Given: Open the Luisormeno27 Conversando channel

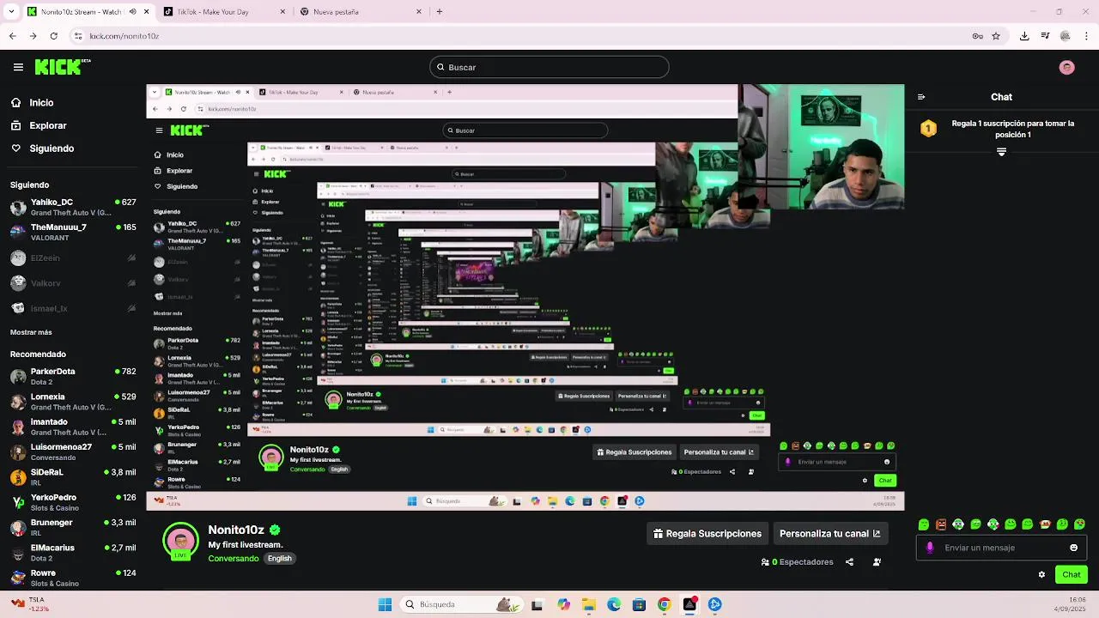Looking at the screenshot, I should click(x=73, y=452).
